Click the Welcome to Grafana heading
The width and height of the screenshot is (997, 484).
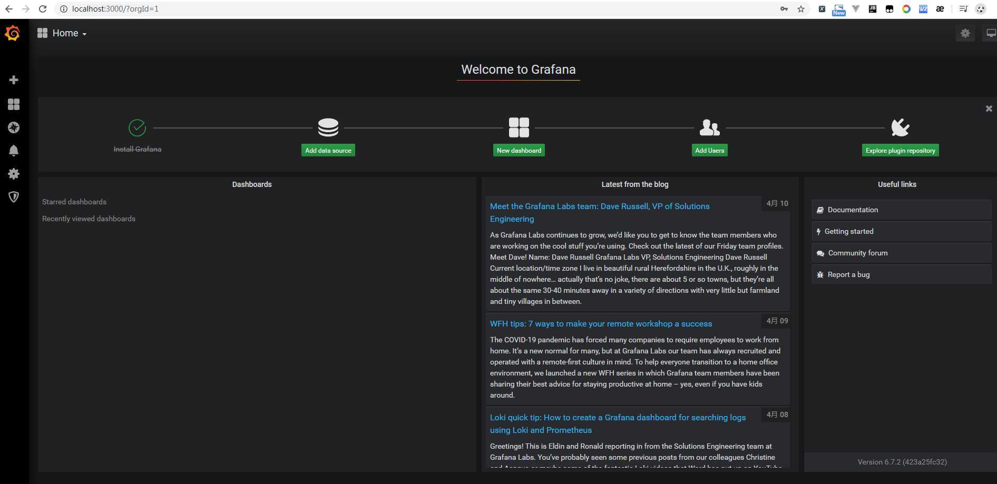point(519,70)
